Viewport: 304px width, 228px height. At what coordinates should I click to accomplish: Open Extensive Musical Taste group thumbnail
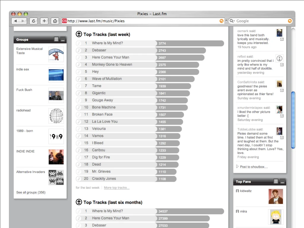(56, 54)
